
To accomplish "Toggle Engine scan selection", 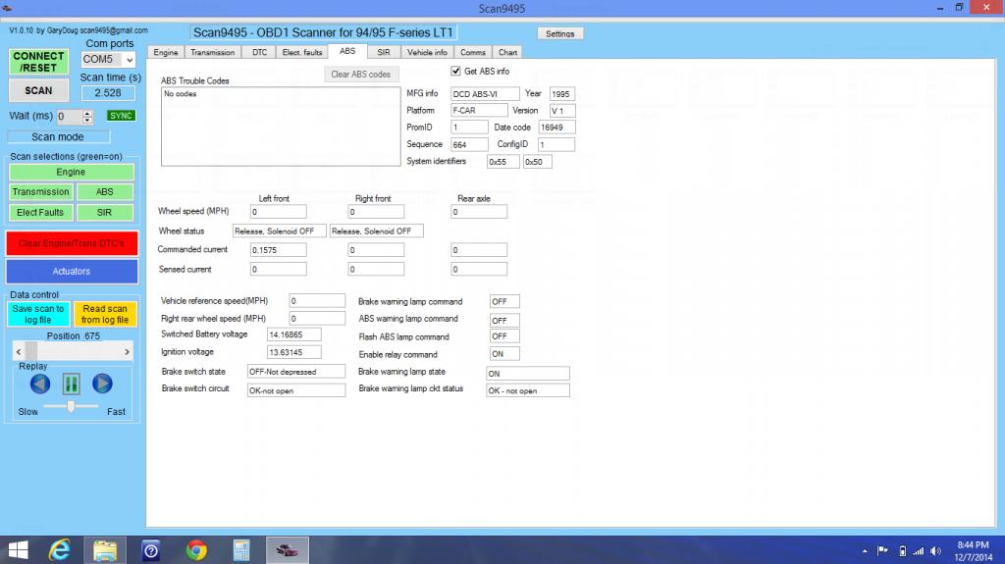I will point(71,172).
